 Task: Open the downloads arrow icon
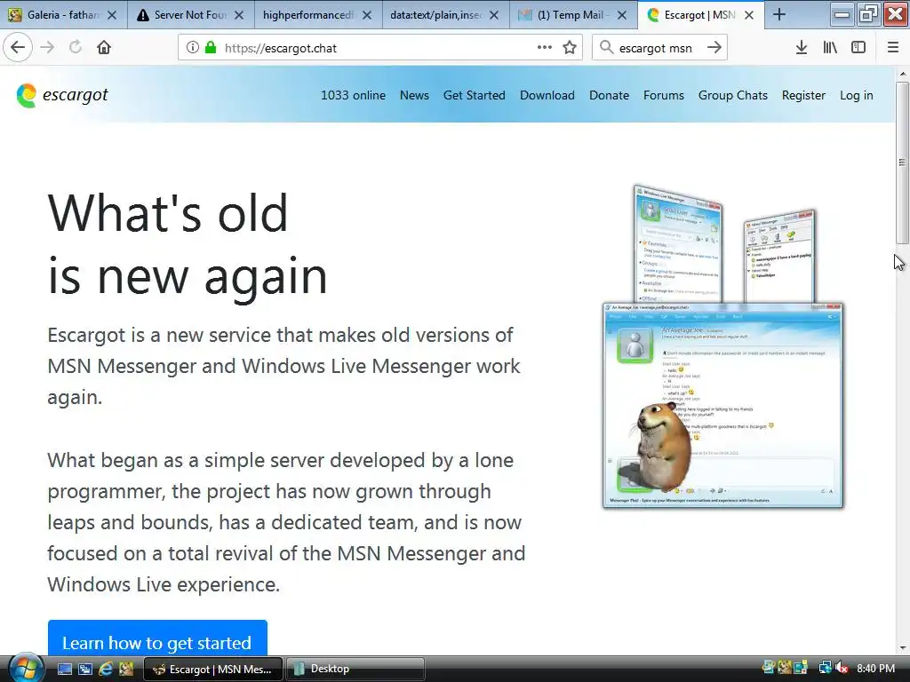pos(802,48)
